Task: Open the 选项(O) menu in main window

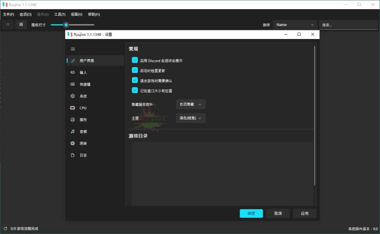Action: [26, 15]
